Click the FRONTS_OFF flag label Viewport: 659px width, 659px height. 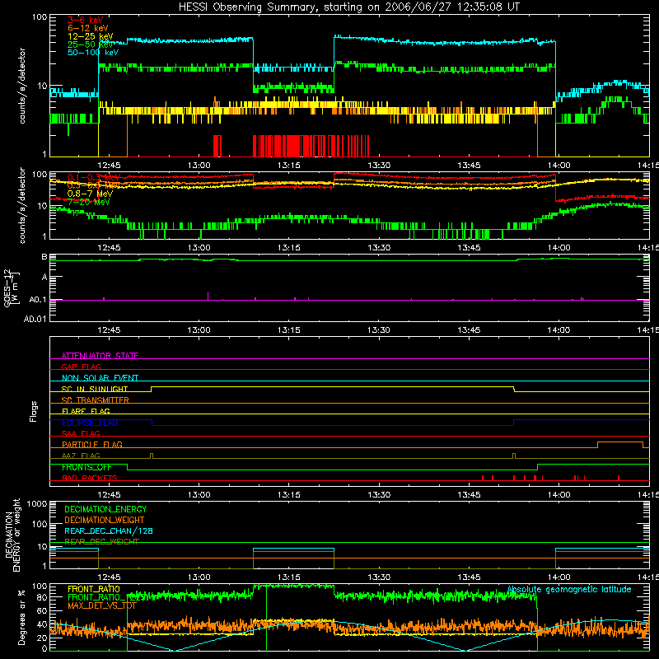coord(87,467)
